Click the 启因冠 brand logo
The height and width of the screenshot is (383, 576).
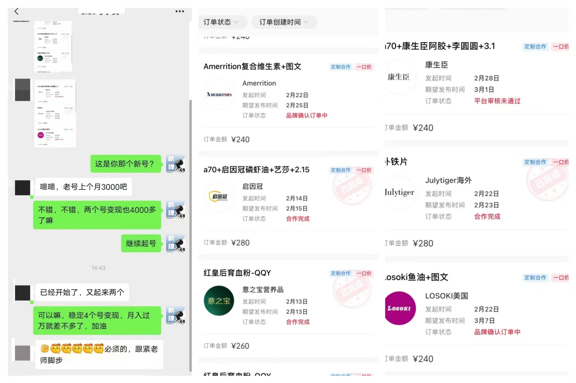pyautogui.click(x=219, y=197)
